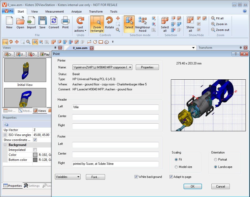Click the Footer Right input field
Screen dimensions: 250x197
[x=116, y=164]
